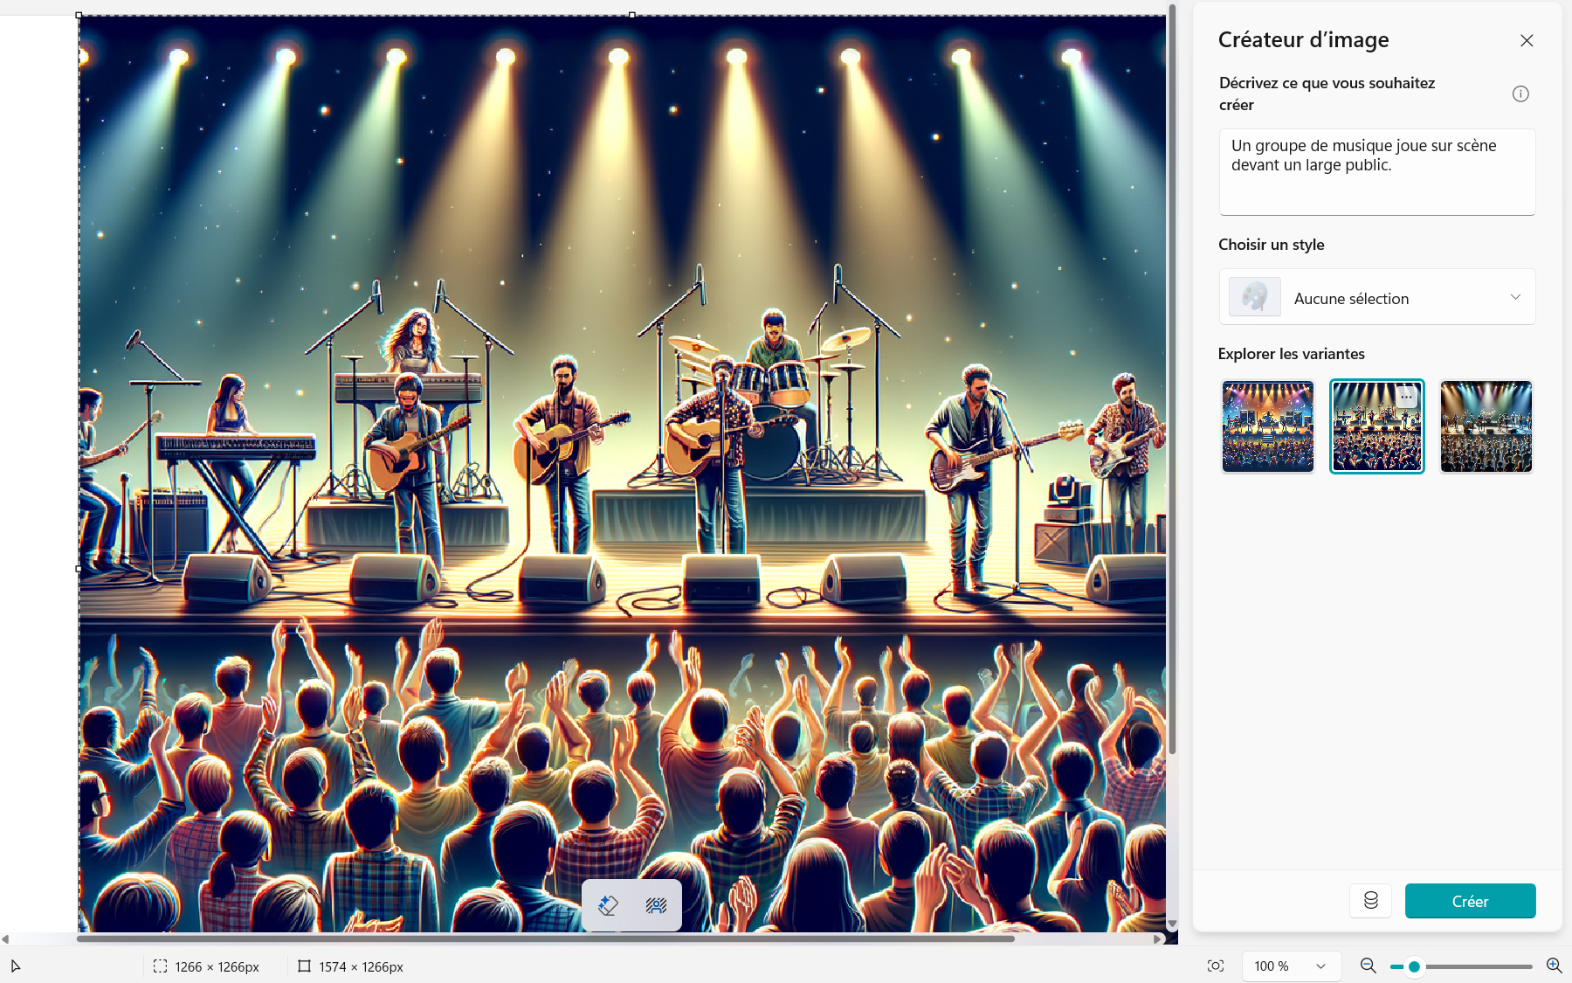Click the horizontal canvas scrollbar

[x=545, y=939]
